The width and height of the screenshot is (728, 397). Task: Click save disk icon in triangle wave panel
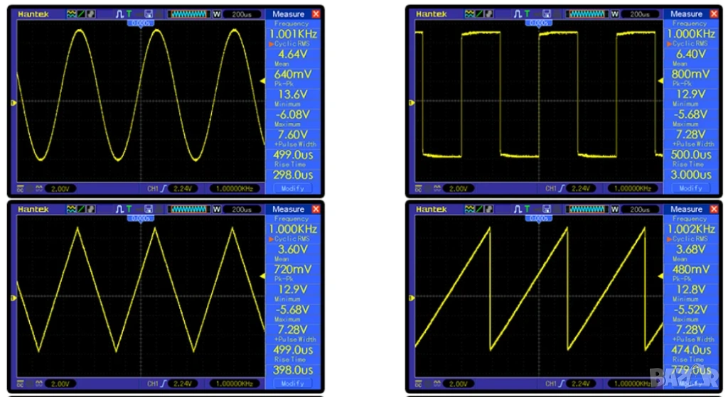[149, 210]
